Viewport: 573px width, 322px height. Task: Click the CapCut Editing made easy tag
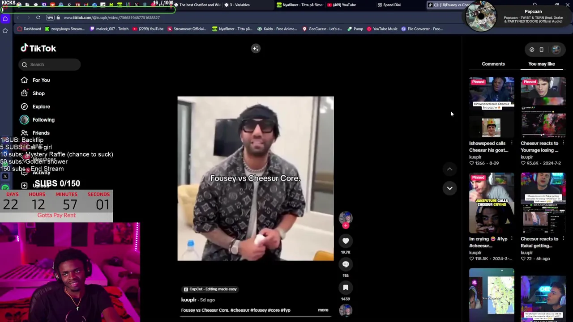(210, 289)
